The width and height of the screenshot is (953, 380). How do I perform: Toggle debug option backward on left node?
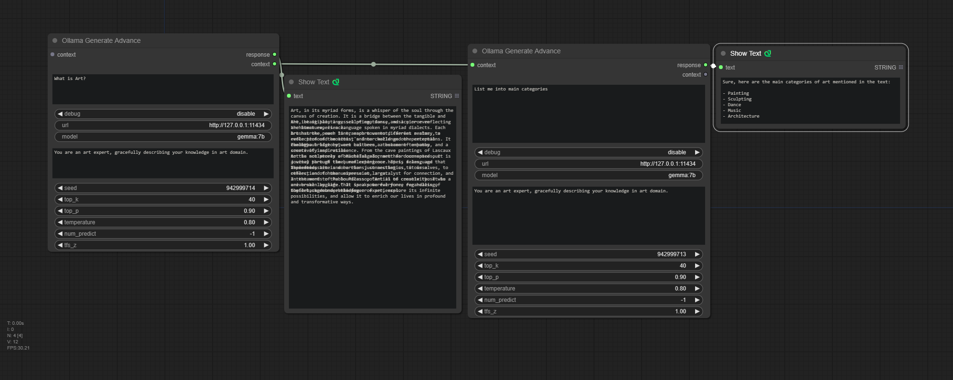[60, 114]
